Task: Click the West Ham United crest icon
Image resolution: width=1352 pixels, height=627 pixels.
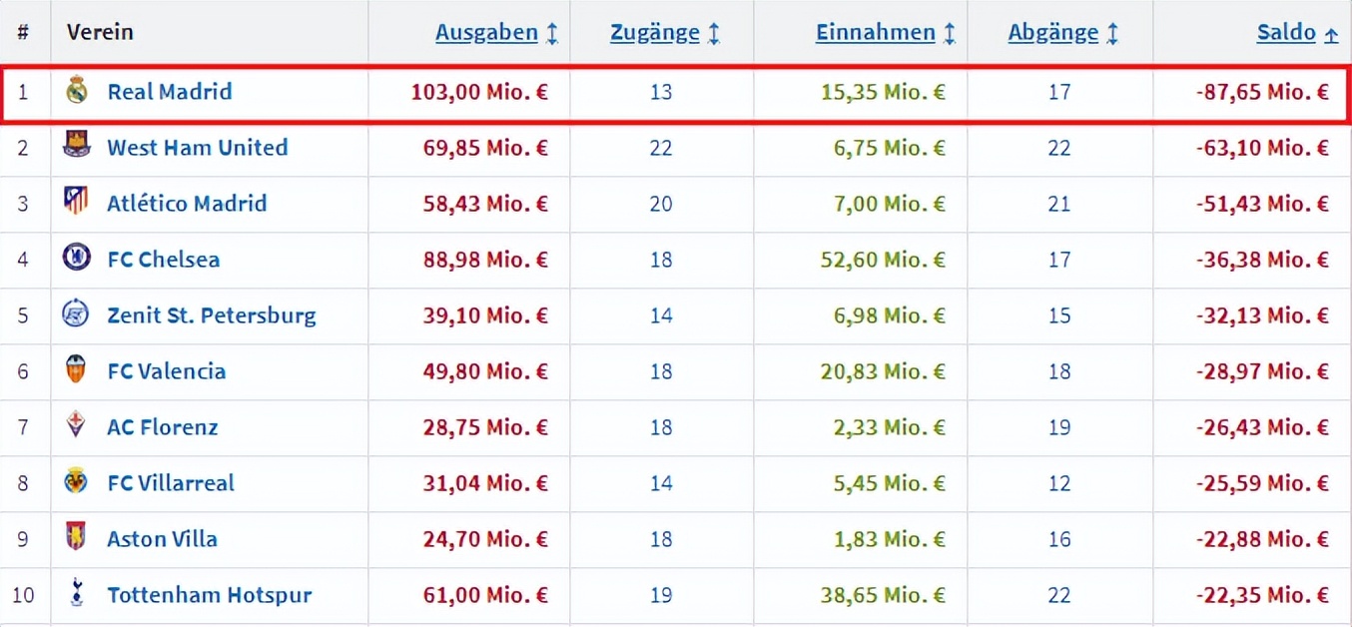Action: 77,147
